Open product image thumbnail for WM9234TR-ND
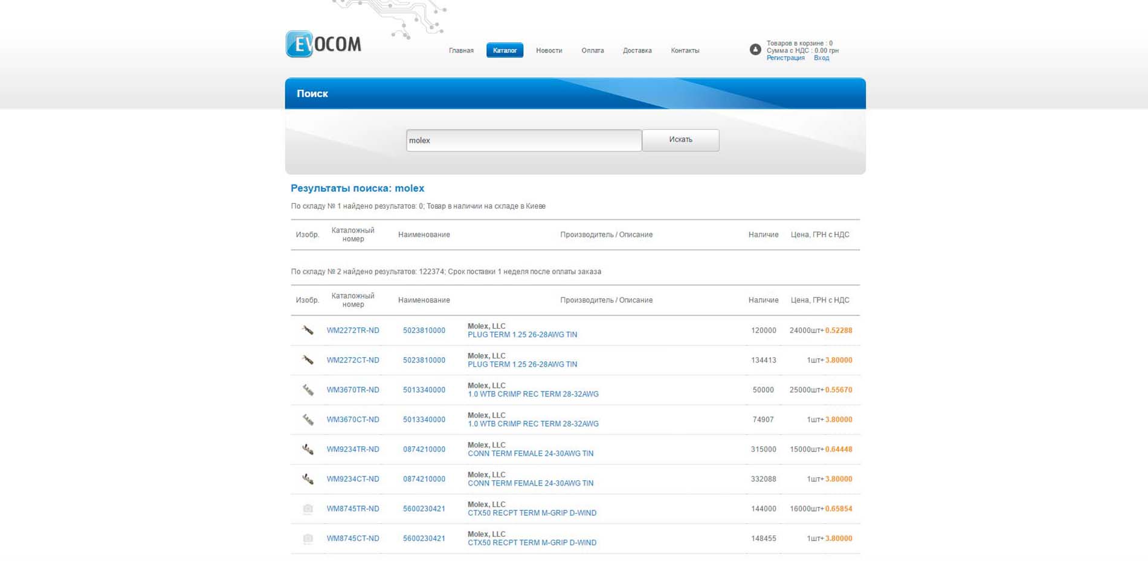Screen dimensions: 1148x561 pos(308,449)
